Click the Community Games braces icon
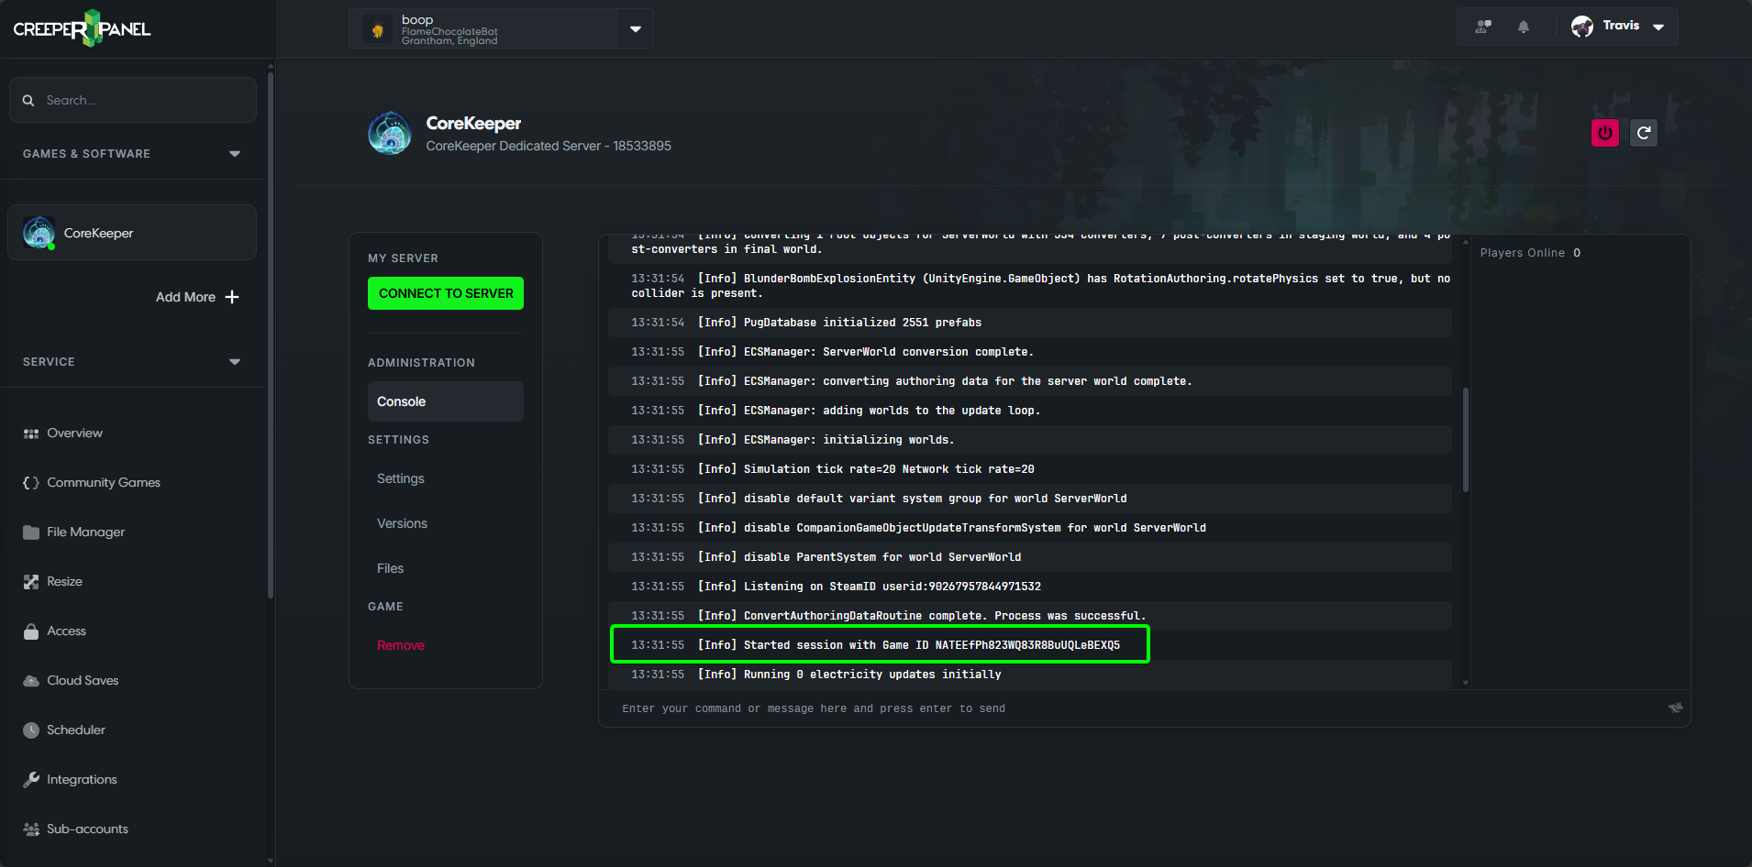Screen dimensions: 1752x867 [x=31, y=483]
